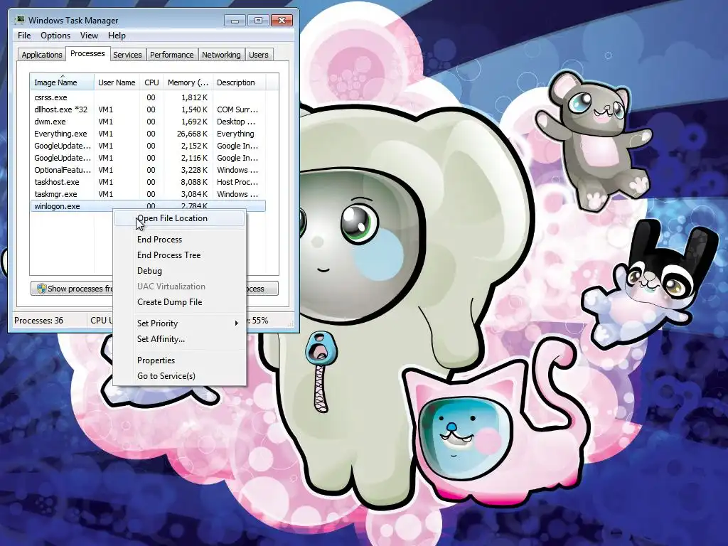
Task: Sort by the User Name column header
Action: 117,82
